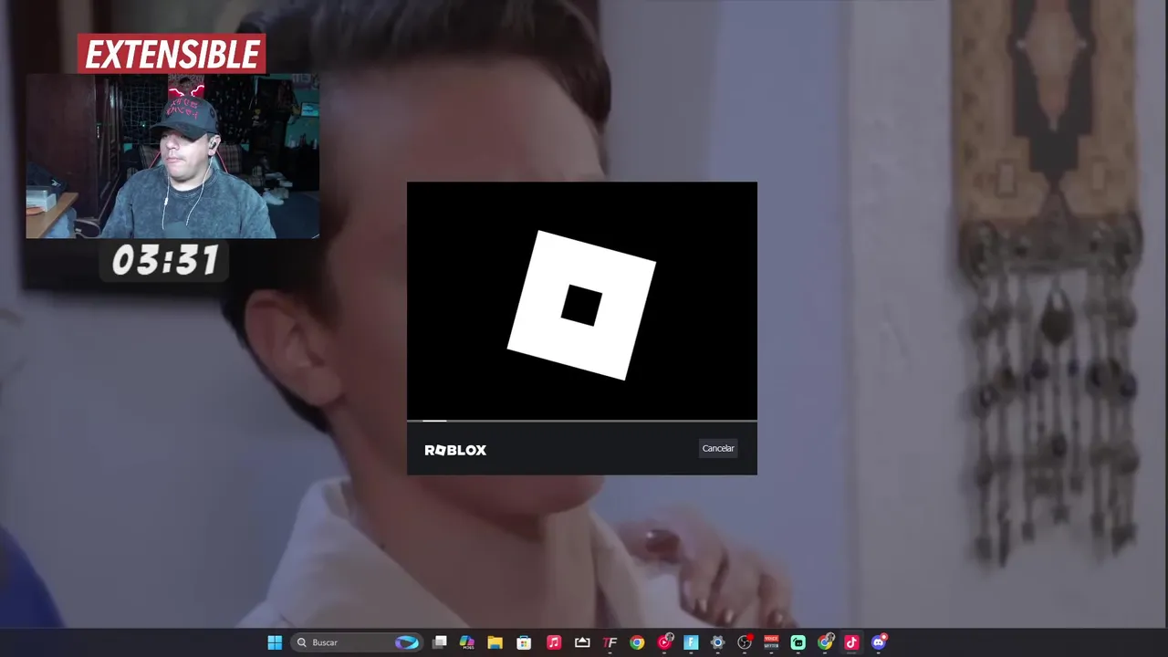Open the blue F app taskbar icon
This screenshot has width=1168, height=657.
pos(691,642)
